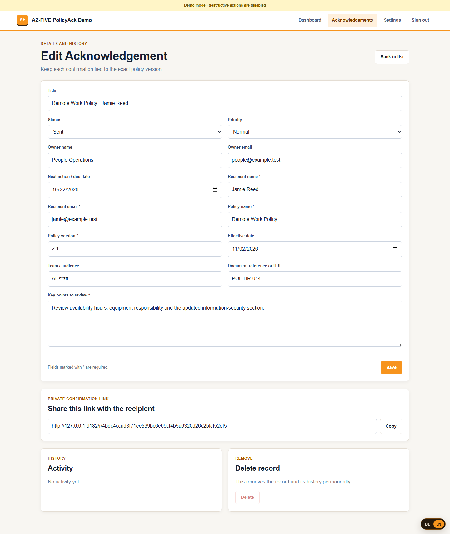Viewport: 450px width, 534px height.
Task: Click into the Key points to review textarea
Action: [225, 324]
